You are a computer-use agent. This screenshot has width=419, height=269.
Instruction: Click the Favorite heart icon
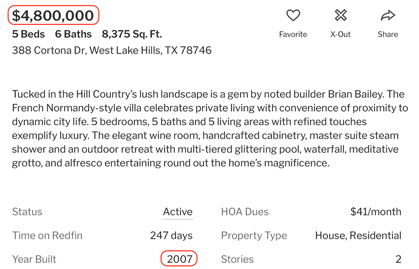coord(293,15)
